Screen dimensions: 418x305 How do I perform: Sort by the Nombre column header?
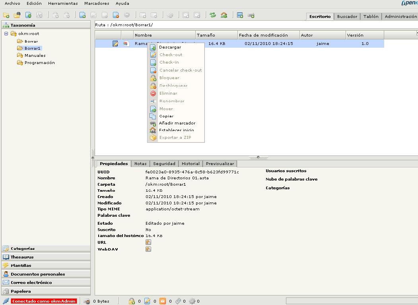(x=165, y=35)
